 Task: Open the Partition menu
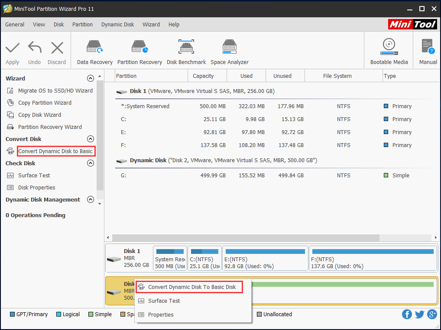click(82, 24)
